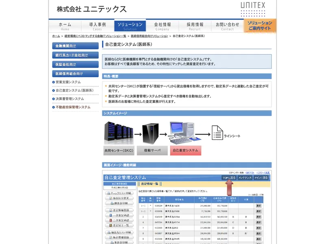Open 営業支援システム in the sidebar list
325x244 pixels.
pyautogui.click(x=68, y=82)
